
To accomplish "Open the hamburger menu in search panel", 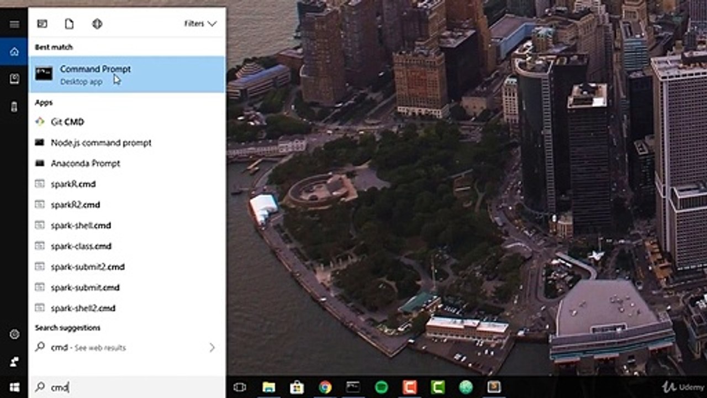I will pyautogui.click(x=14, y=24).
